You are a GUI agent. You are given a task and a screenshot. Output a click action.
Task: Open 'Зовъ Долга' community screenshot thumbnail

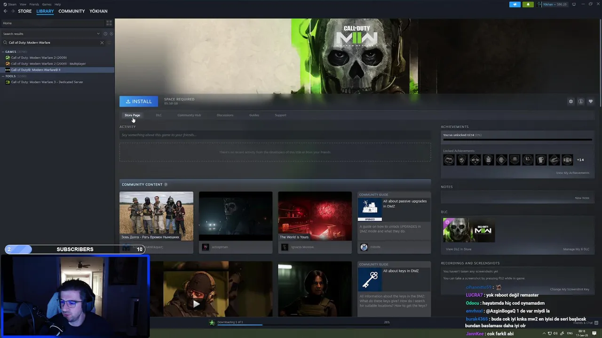click(x=156, y=216)
